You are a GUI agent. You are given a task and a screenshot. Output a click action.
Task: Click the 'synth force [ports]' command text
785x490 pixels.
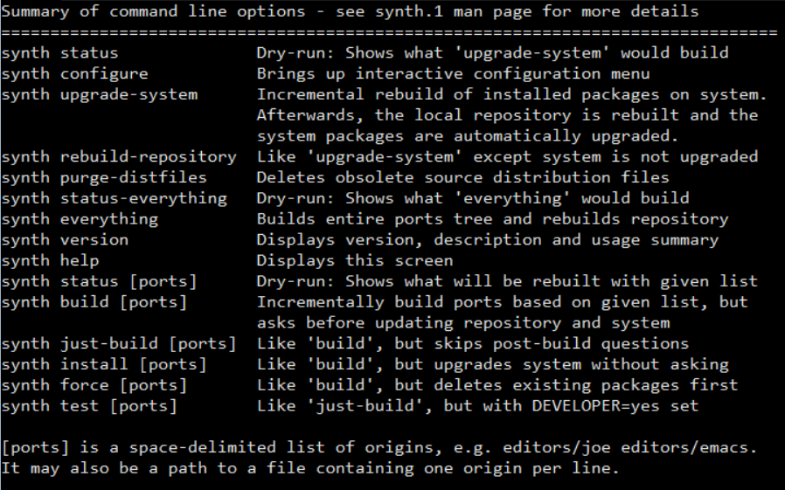pos(94,385)
